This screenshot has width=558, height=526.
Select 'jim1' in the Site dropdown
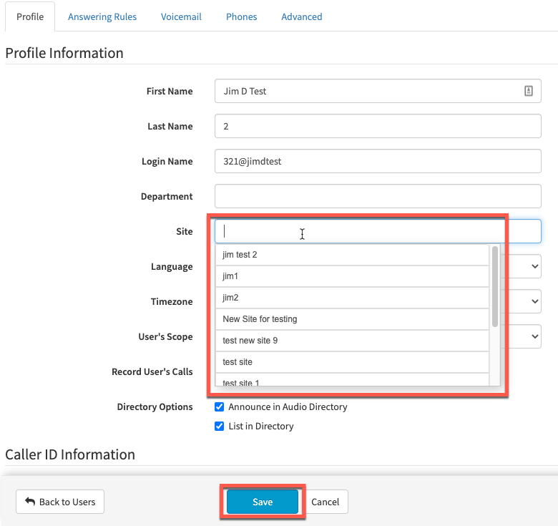352,276
